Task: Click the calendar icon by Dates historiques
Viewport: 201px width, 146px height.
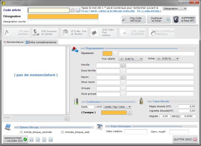Action: [x=99, y=127]
